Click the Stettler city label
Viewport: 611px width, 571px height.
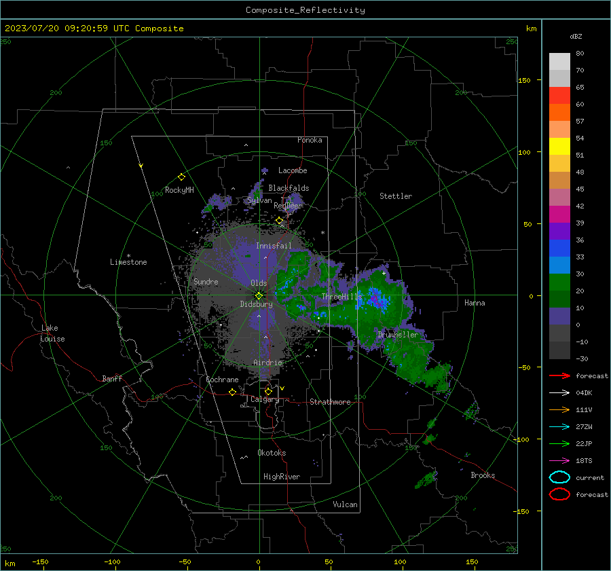(x=396, y=196)
